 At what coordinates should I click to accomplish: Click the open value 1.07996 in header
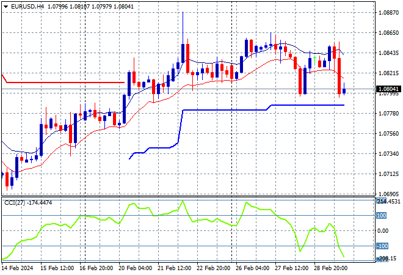(x=58, y=7)
